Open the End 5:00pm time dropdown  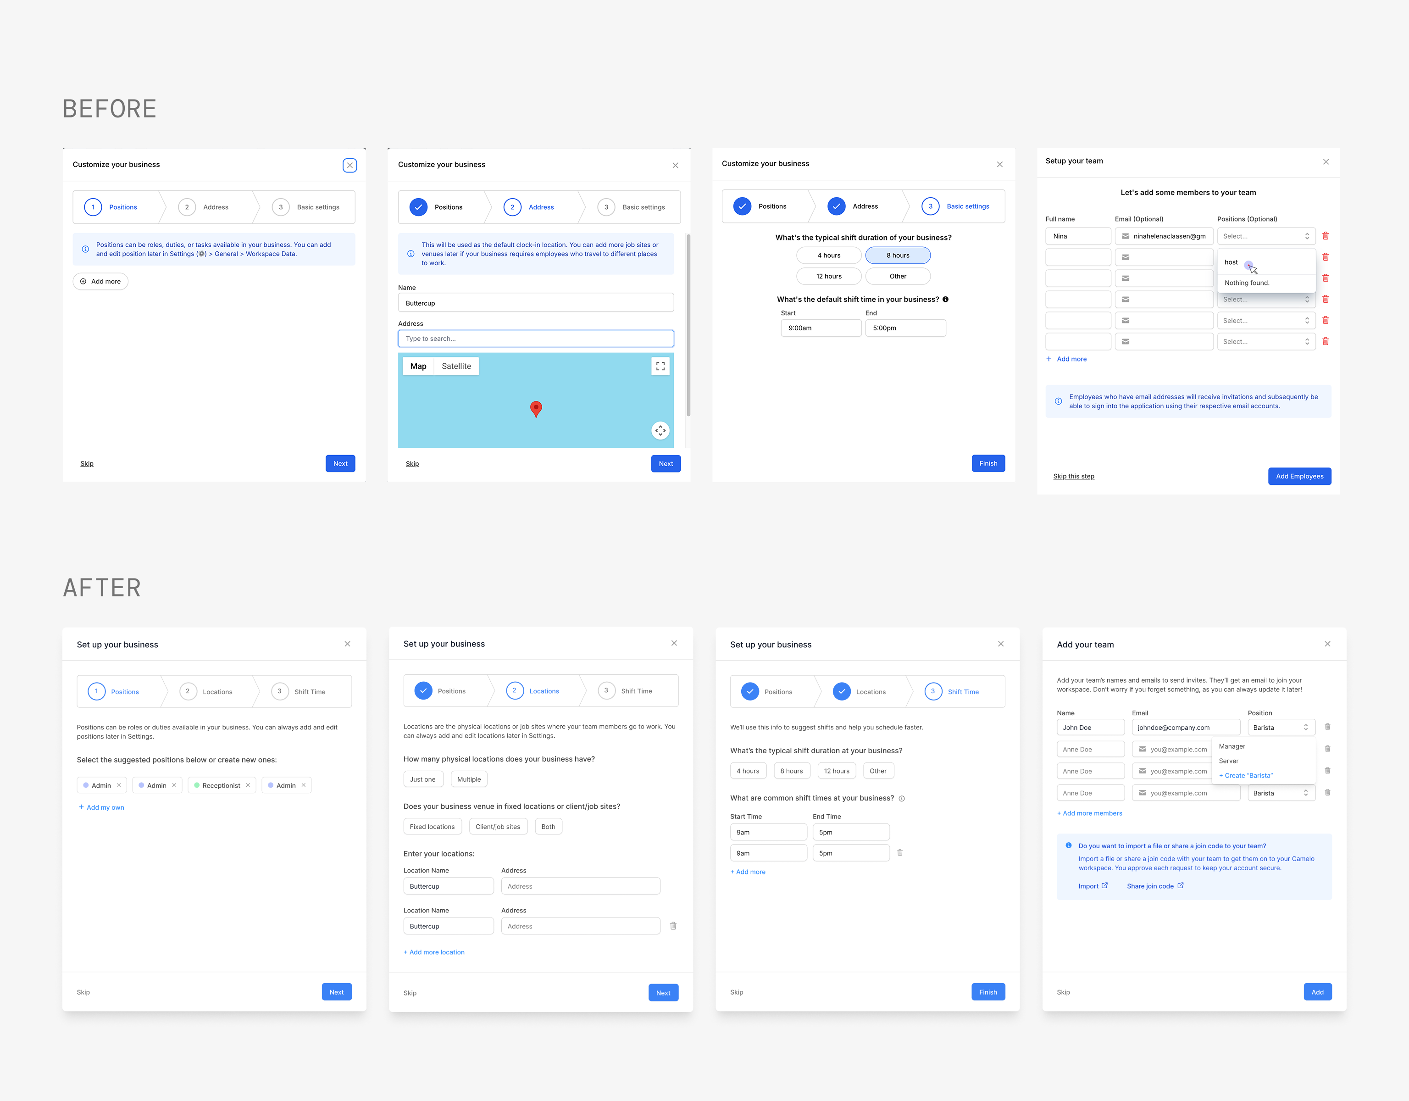(x=905, y=328)
